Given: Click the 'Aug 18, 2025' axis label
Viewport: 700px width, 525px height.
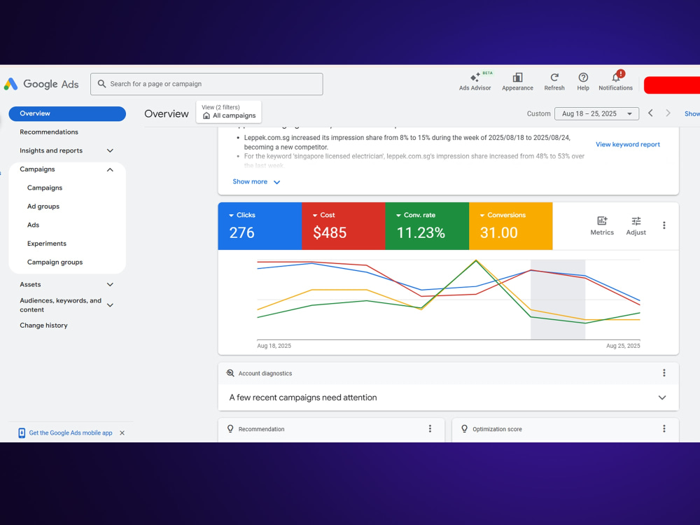Looking at the screenshot, I should 274,346.
